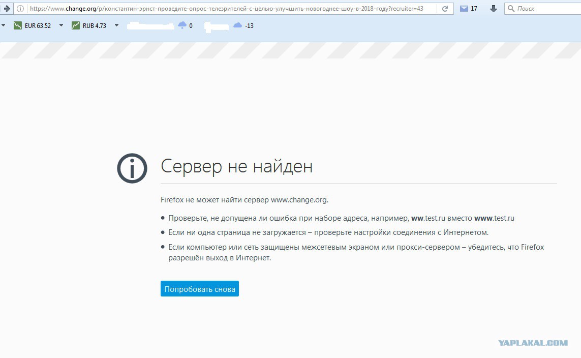Click the RUB exchange rate chart icon

[76, 25]
